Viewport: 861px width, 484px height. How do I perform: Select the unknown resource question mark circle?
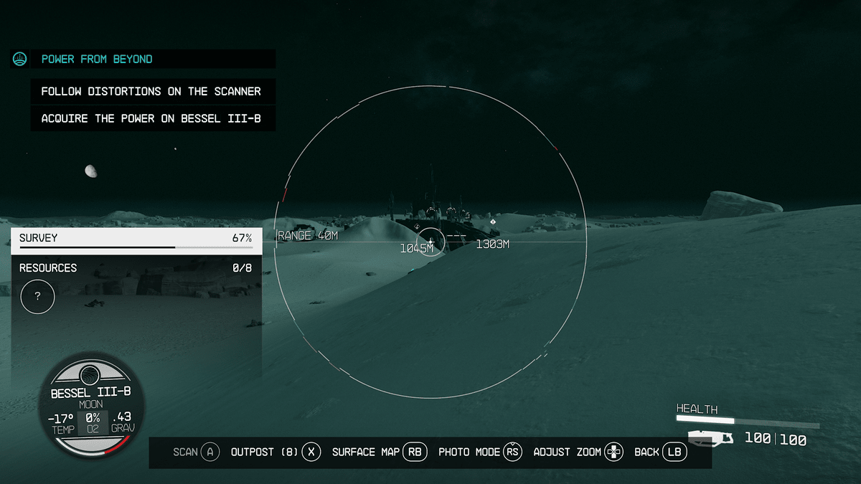[x=38, y=296]
